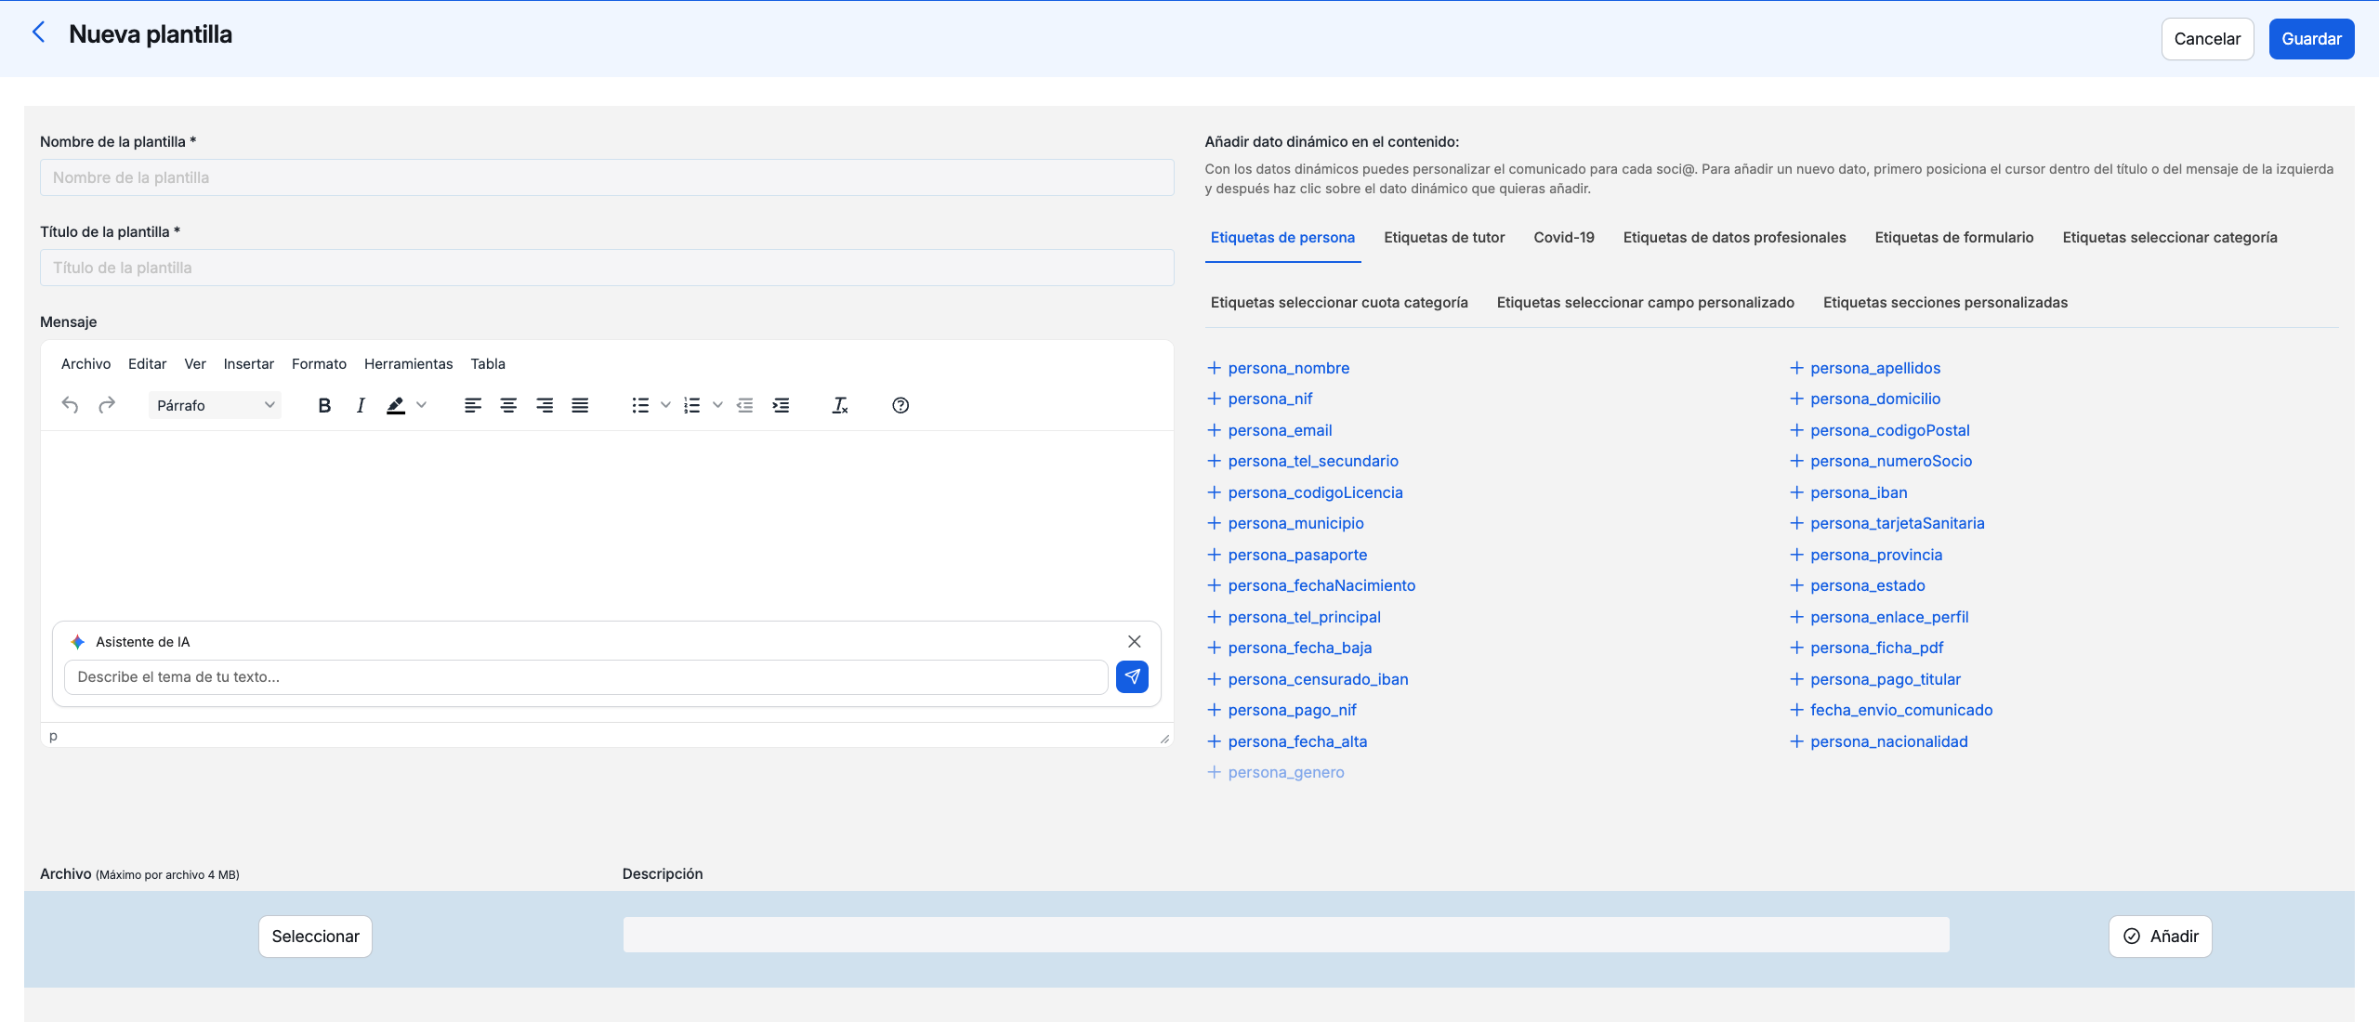Click the Guardar button
Viewport: 2379px width, 1022px height.
pyautogui.click(x=2310, y=39)
